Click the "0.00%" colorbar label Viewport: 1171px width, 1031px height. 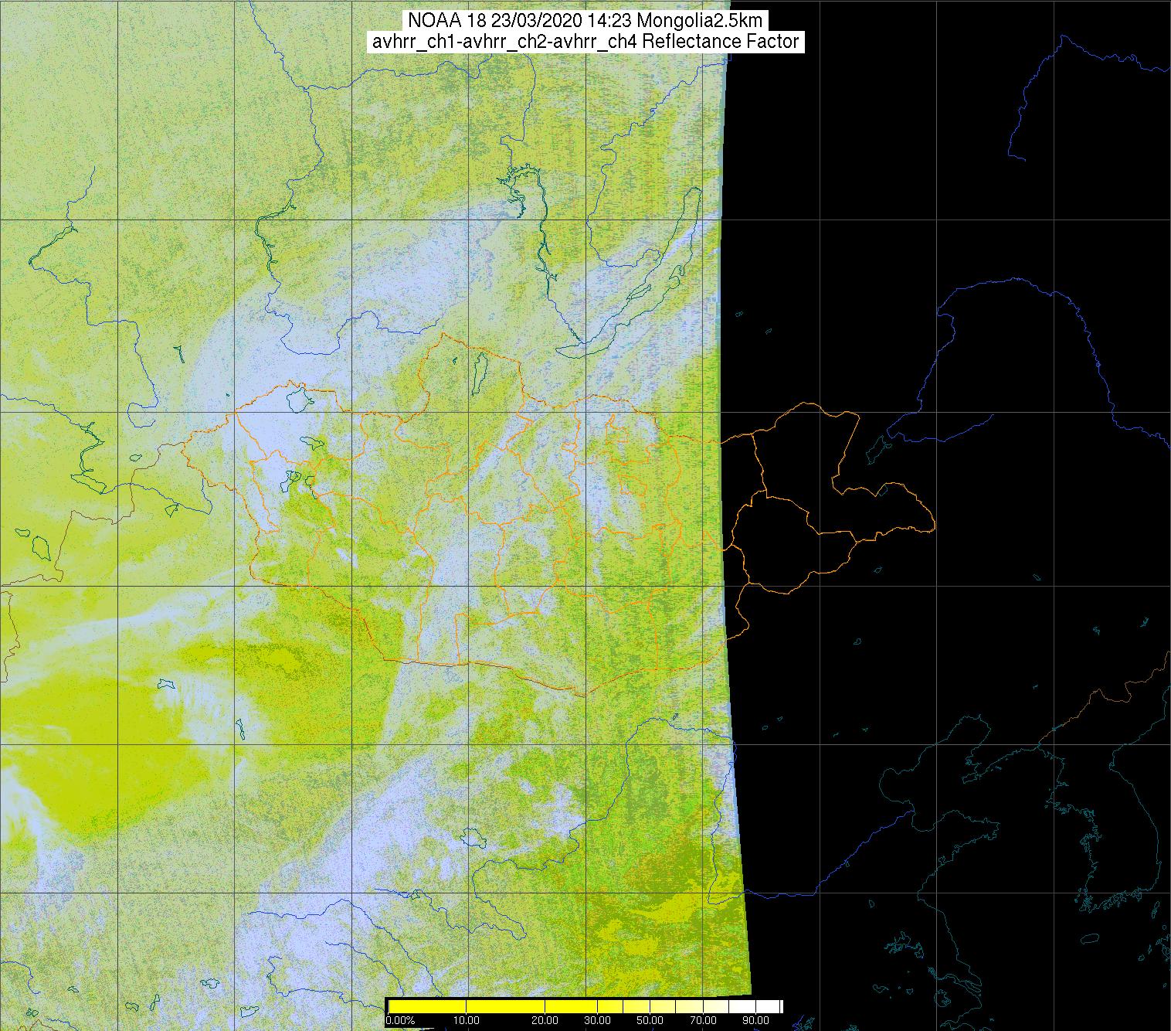(x=400, y=1020)
